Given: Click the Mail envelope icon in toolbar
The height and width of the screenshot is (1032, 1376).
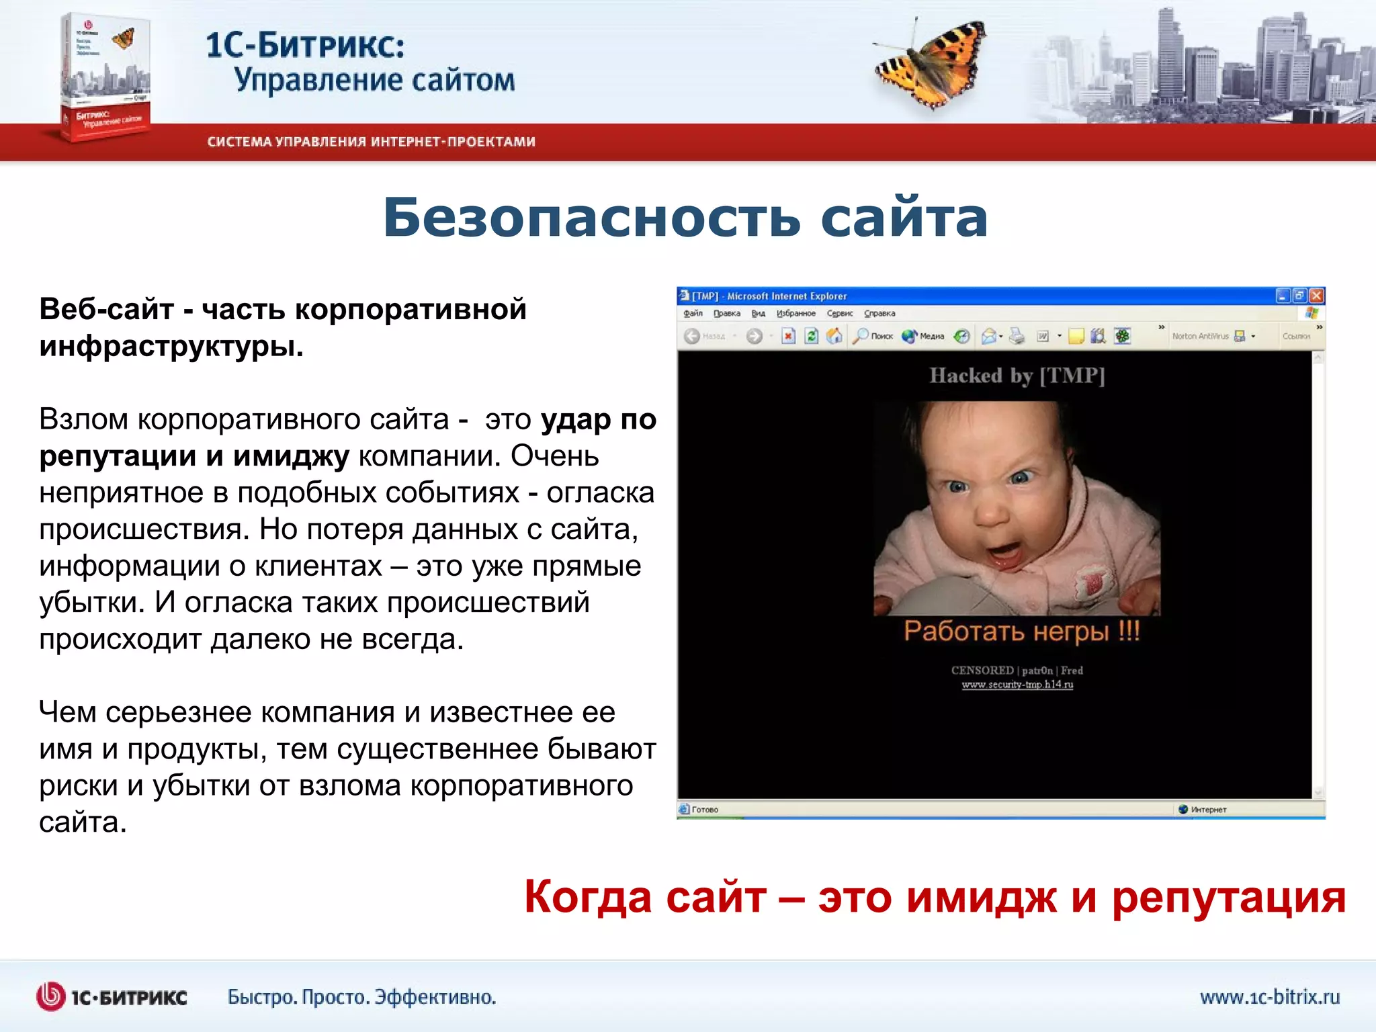Looking at the screenshot, I should pyautogui.click(x=990, y=336).
